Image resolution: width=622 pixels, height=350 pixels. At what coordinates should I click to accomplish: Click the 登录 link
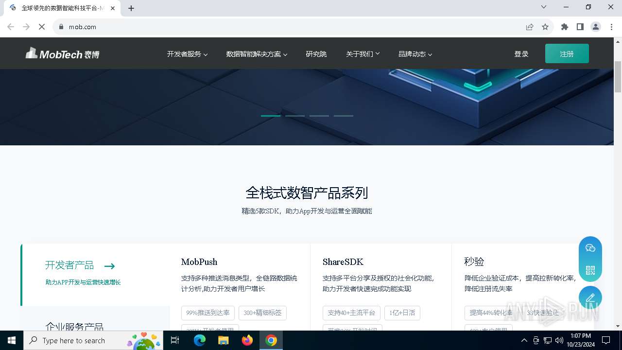click(521, 54)
